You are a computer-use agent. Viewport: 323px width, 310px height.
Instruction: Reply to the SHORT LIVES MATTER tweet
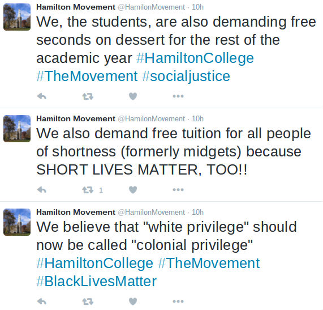[42, 190]
